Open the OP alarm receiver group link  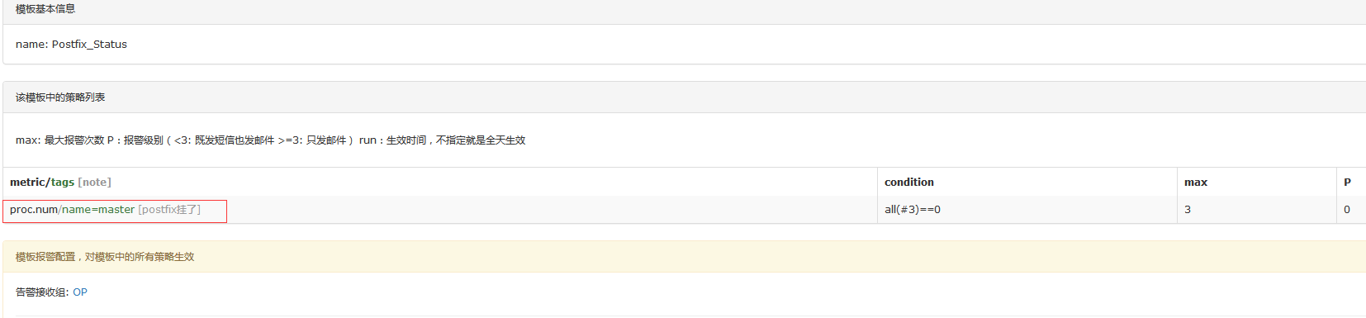tap(79, 292)
